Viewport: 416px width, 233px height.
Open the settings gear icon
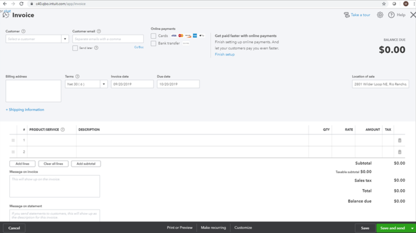point(380,15)
